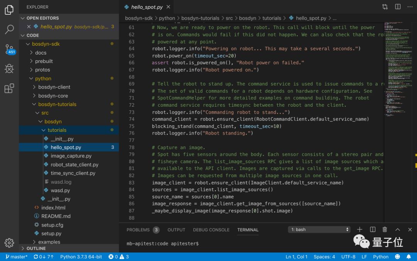Switch to the DEBUG CONSOLE tab
The image size is (417, 261).
click(x=211, y=230)
